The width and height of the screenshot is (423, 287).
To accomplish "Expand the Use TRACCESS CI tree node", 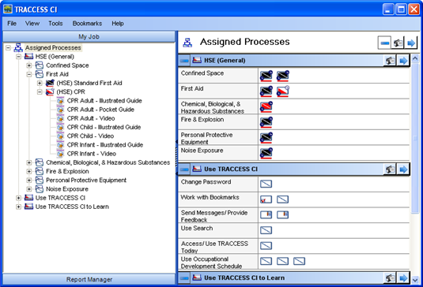I will (x=18, y=198).
